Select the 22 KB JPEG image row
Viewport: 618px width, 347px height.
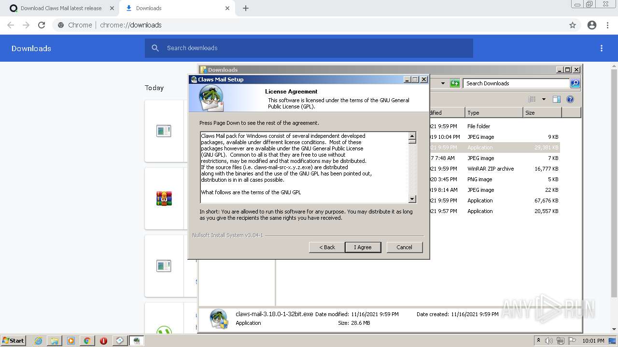494,190
